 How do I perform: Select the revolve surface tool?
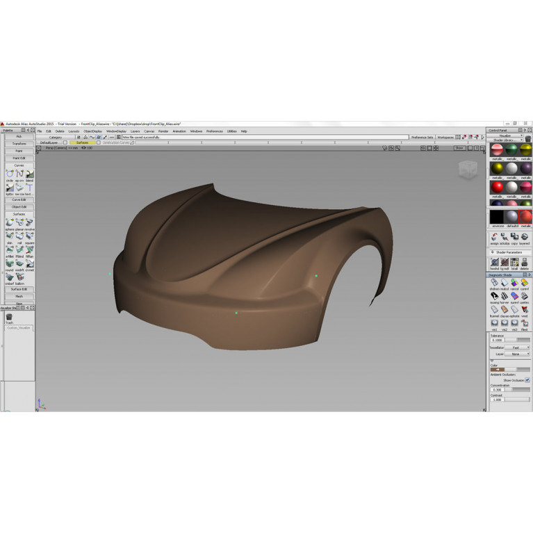coord(29,223)
